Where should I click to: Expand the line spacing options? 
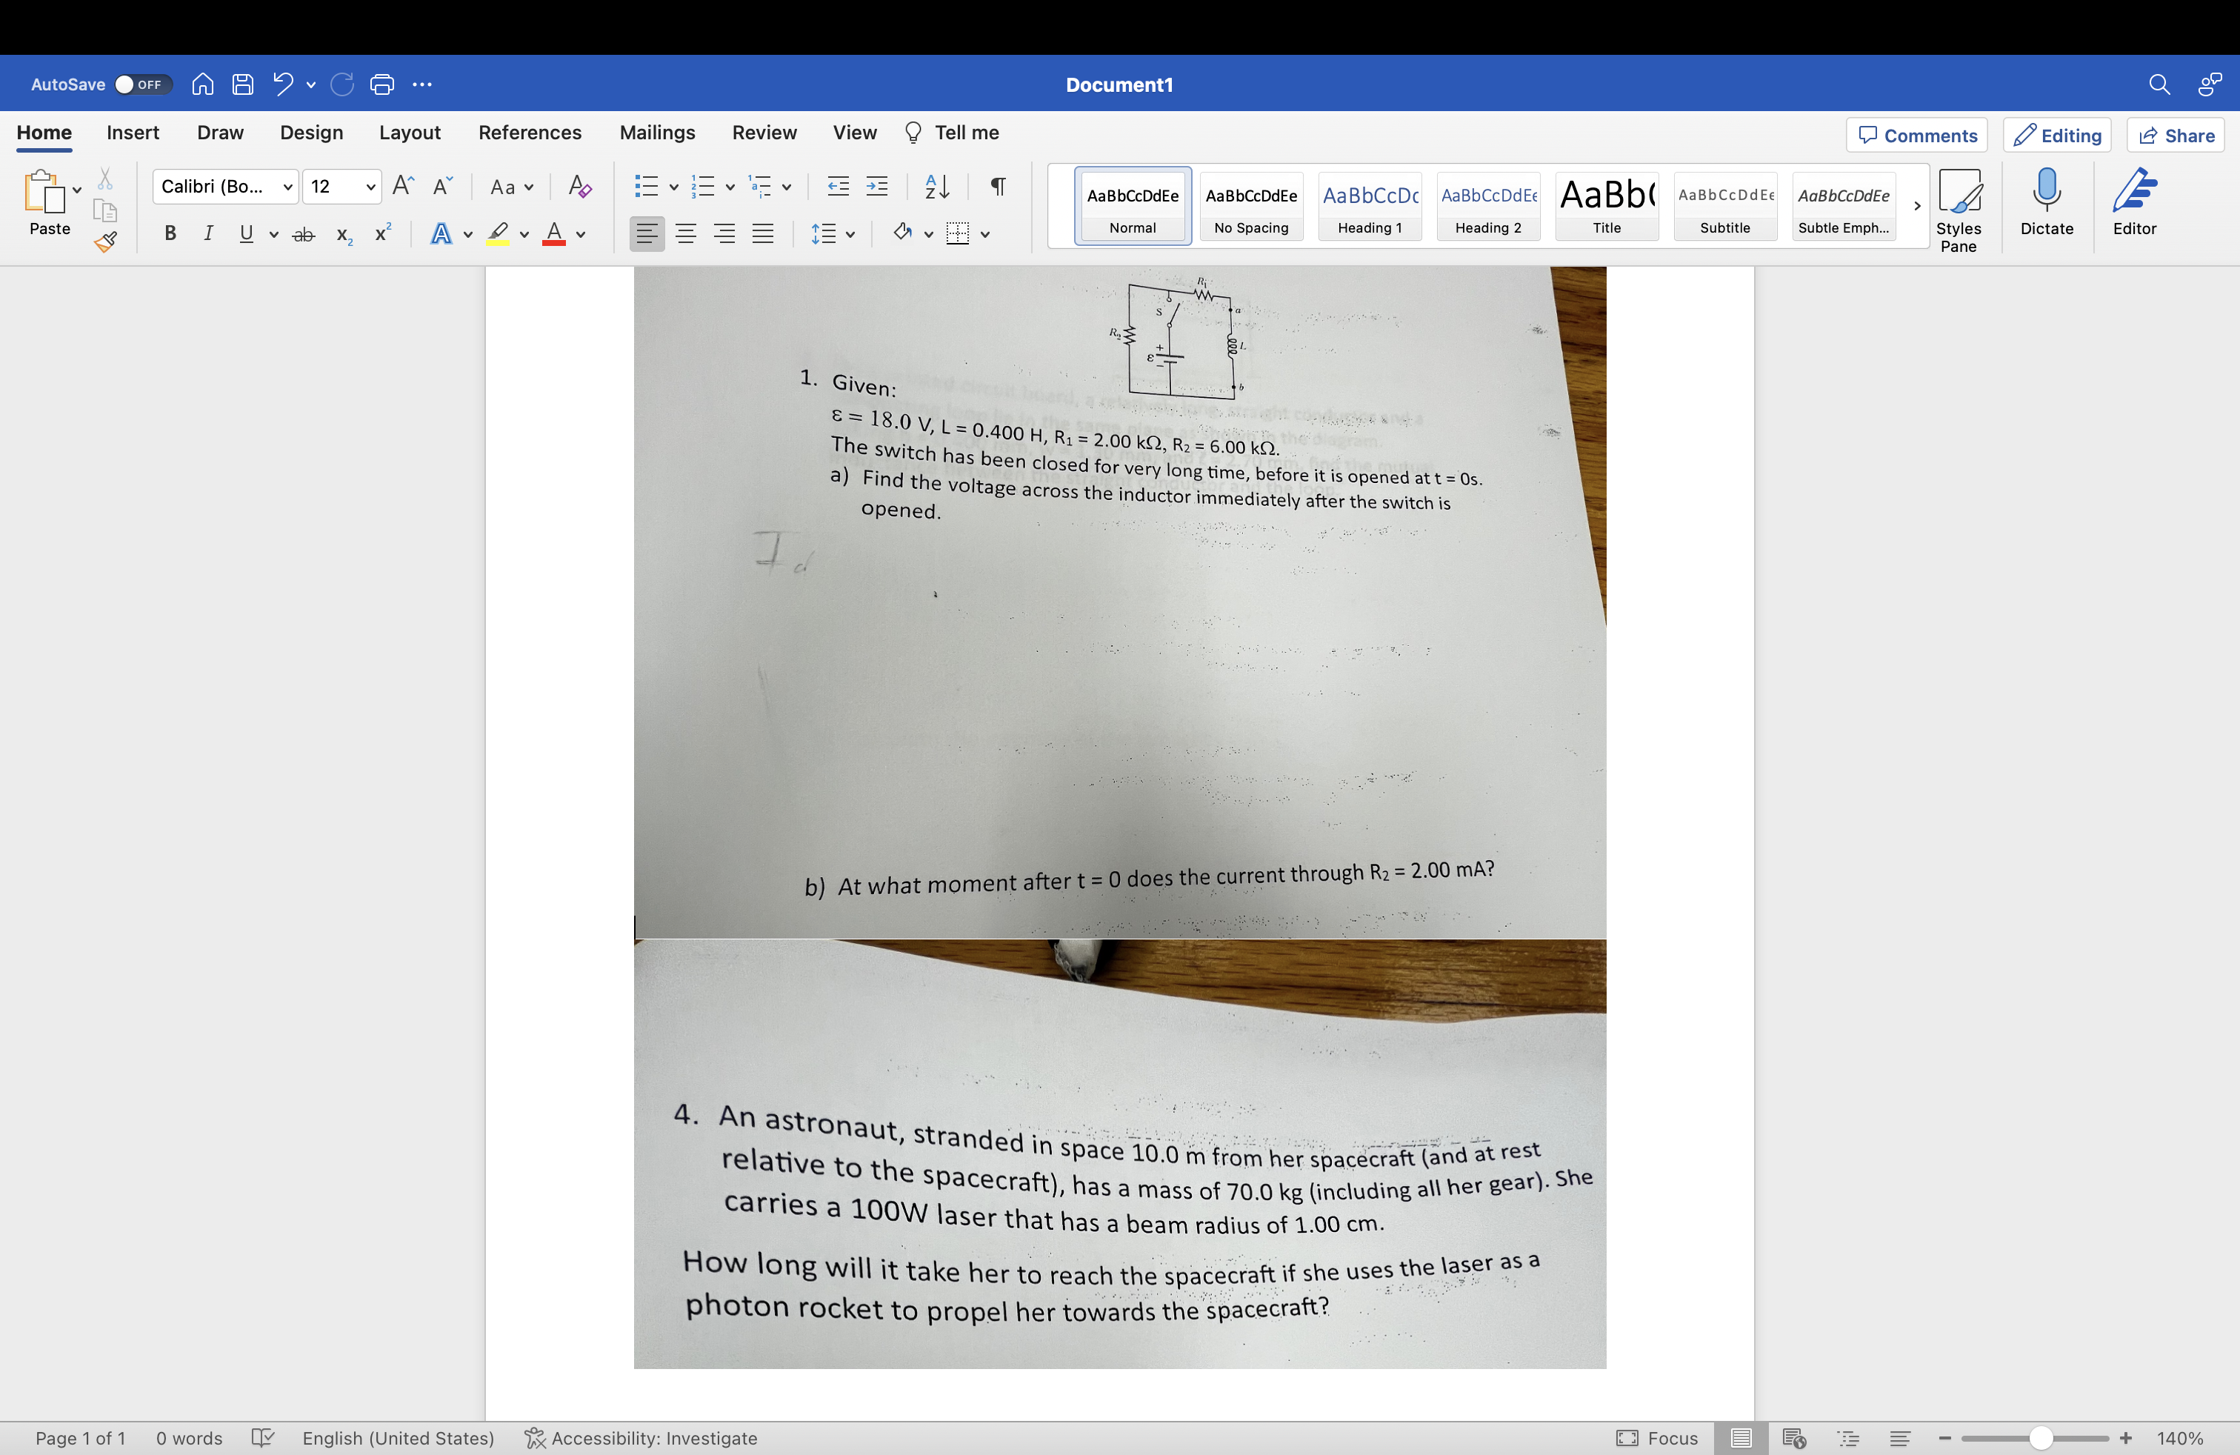852,233
